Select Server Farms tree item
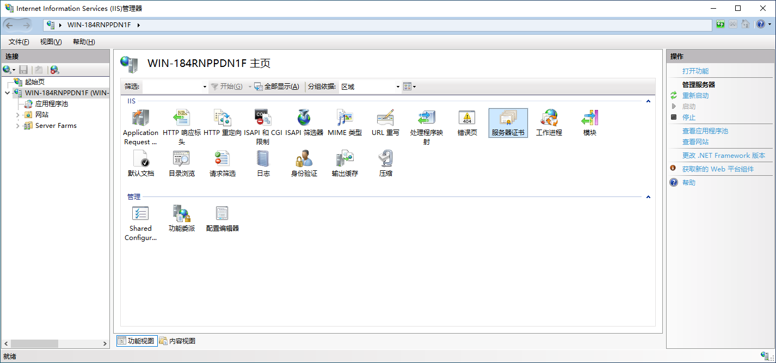 [56, 126]
